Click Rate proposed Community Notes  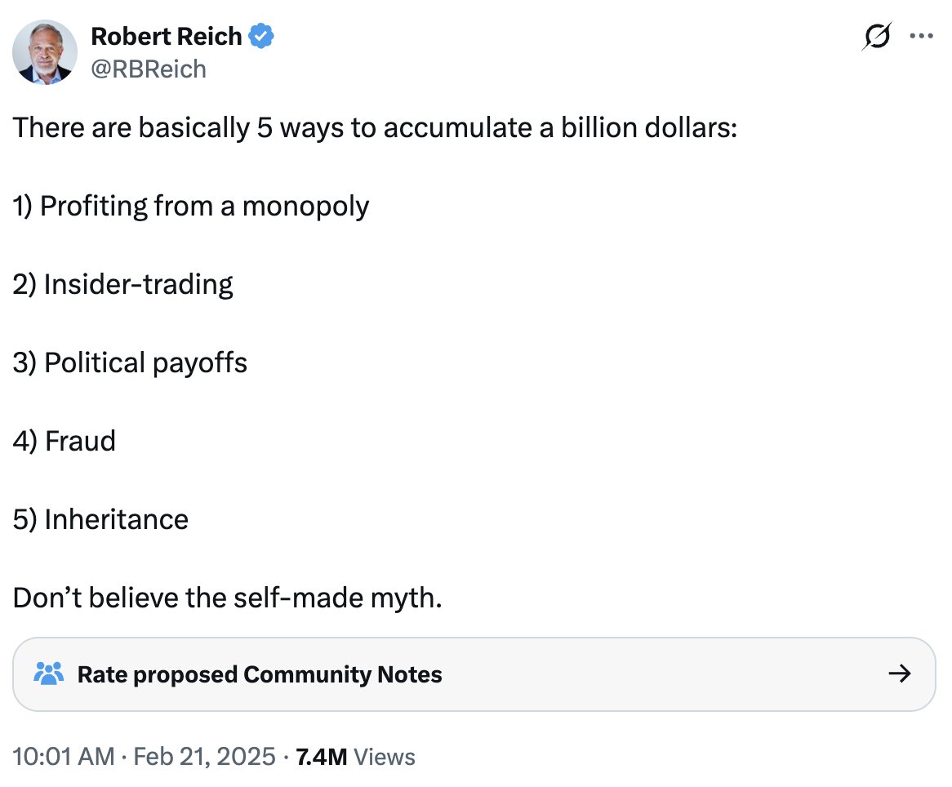259,674
